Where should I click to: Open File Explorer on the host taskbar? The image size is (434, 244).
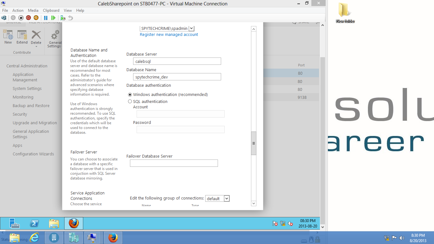pyautogui.click(x=15, y=238)
